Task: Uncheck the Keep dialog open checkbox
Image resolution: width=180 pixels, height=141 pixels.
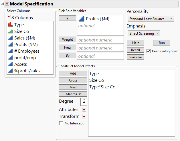Action: coord(149,51)
